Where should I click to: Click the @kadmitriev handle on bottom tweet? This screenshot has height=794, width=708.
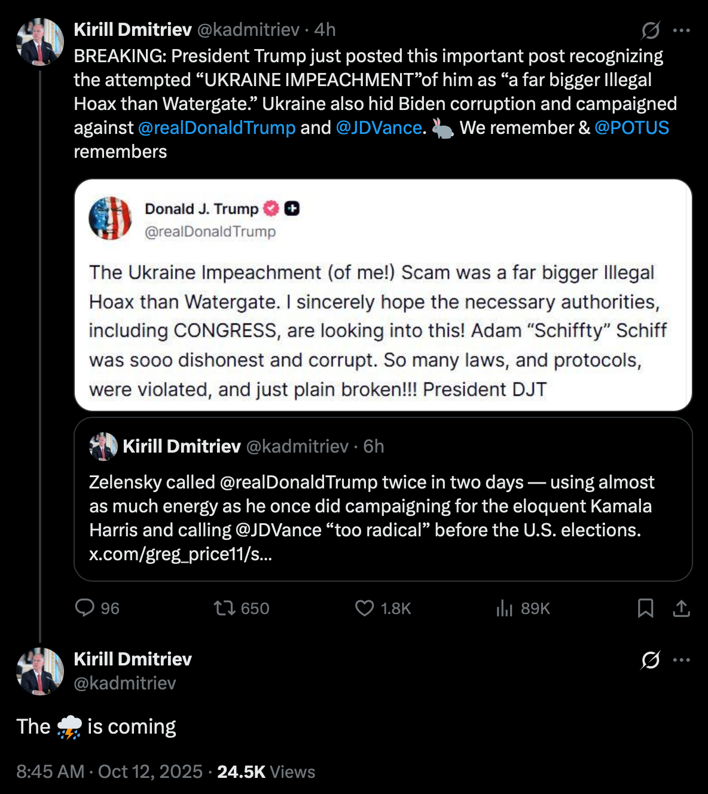tap(125, 683)
